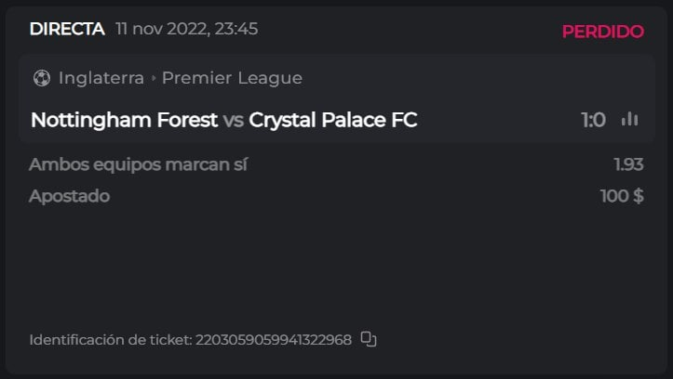Click the 11 nov 2022 date
The height and width of the screenshot is (379, 673).
(162, 29)
